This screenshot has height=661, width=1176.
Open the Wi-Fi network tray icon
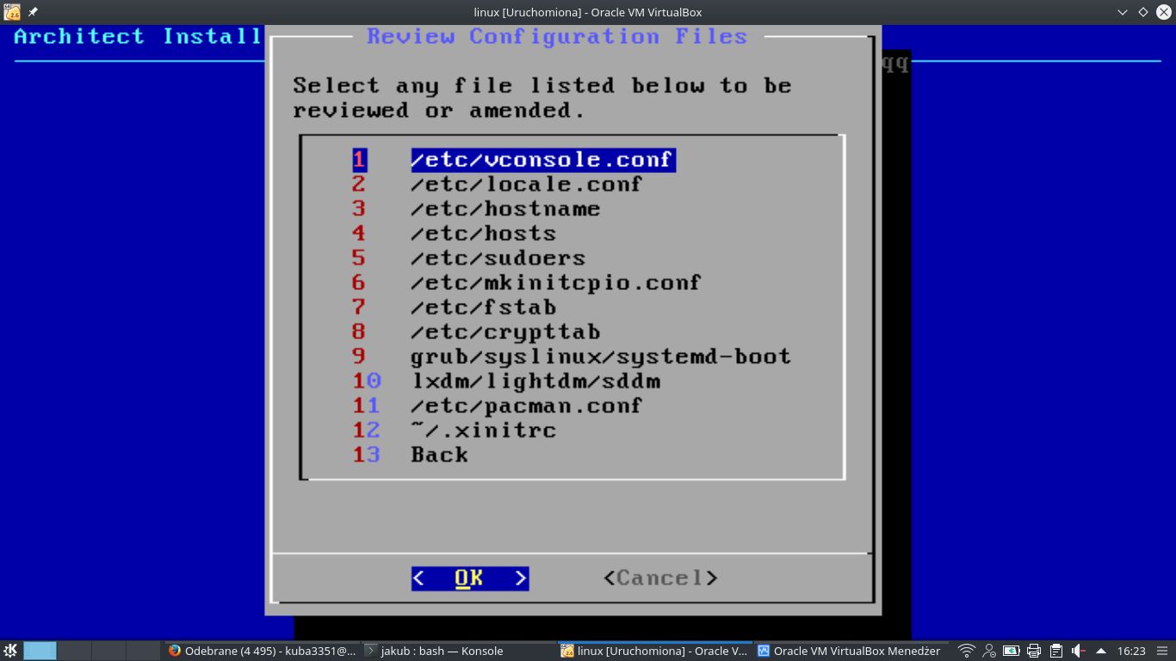(967, 651)
